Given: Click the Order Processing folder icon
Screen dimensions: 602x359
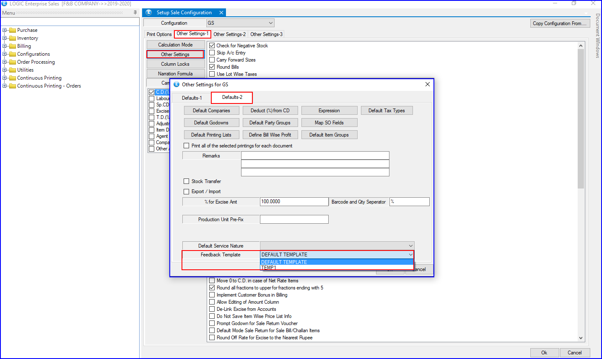Looking at the screenshot, I should point(13,62).
